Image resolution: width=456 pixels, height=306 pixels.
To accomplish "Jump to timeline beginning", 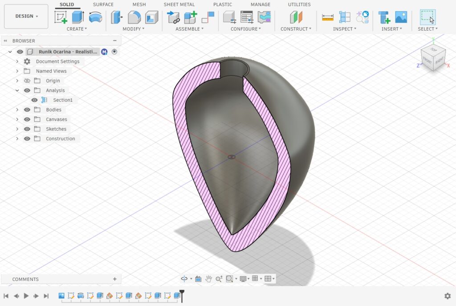I will click(x=6, y=296).
